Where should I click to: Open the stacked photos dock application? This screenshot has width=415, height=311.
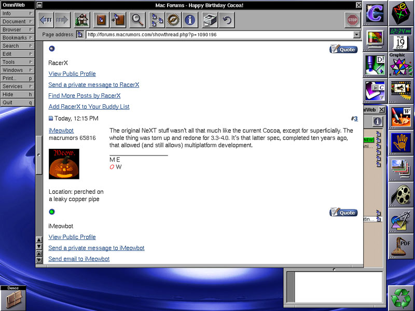tap(401, 168)
